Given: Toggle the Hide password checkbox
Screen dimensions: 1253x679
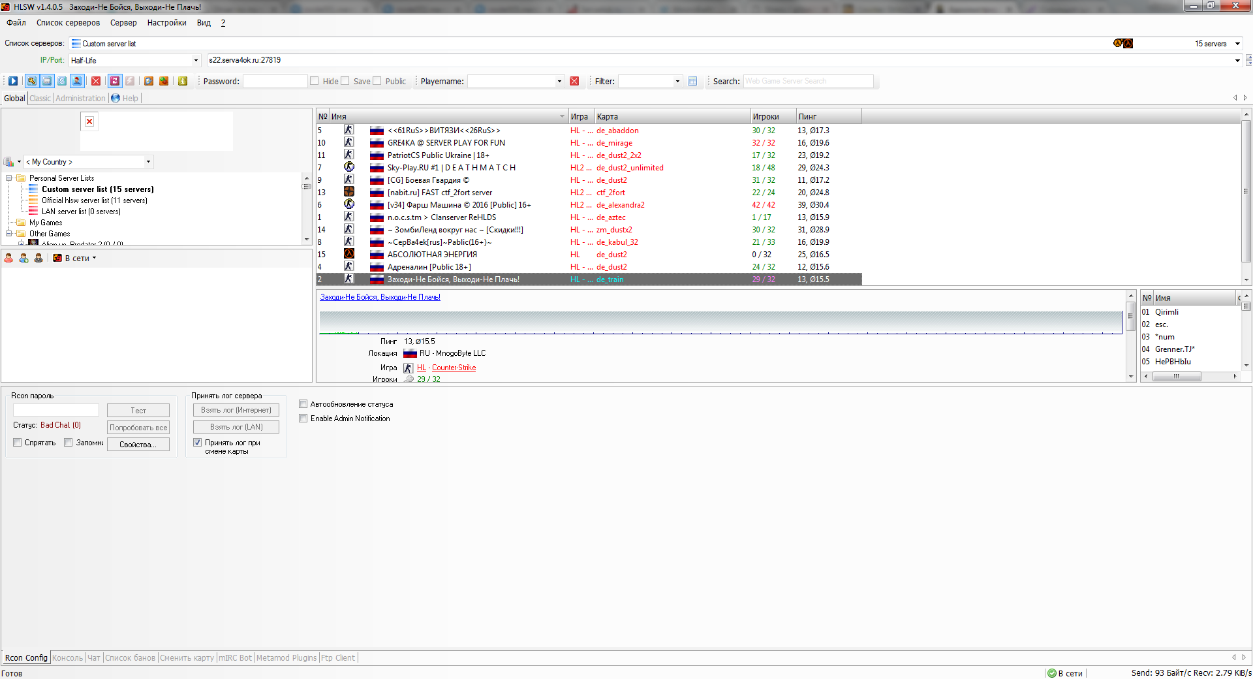Looking at the screenshot, I should point(315,81).
